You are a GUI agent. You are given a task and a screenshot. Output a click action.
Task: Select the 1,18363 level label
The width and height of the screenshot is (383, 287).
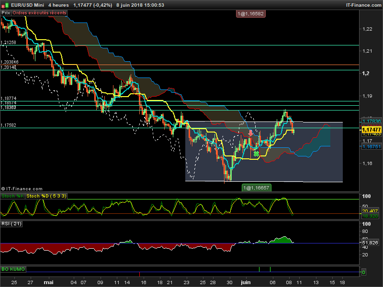click(8, 107)
